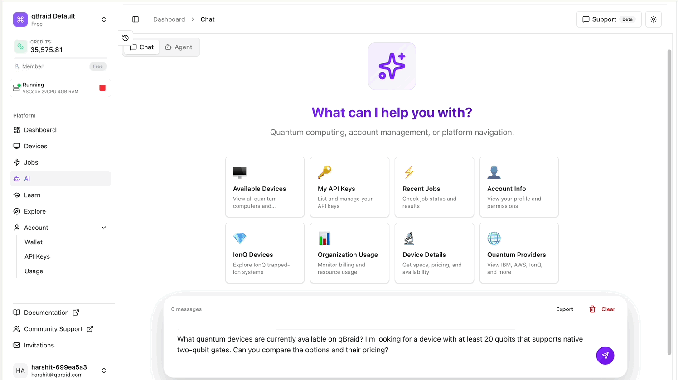
Task: Open the Explore section
Action: 60,211
